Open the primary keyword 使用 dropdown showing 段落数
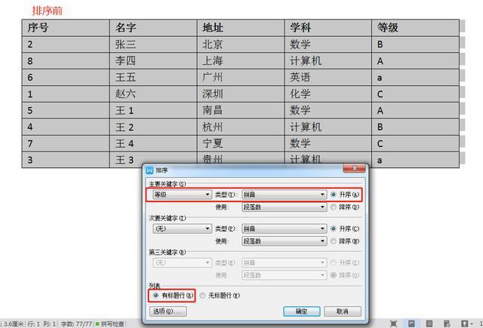The image size is (483, 328). (284, 207)
